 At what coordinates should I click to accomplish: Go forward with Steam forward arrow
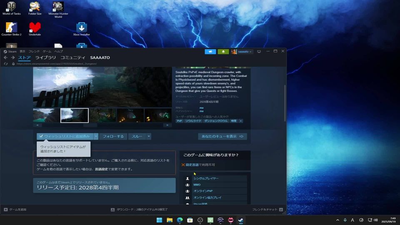pos(13,57)
